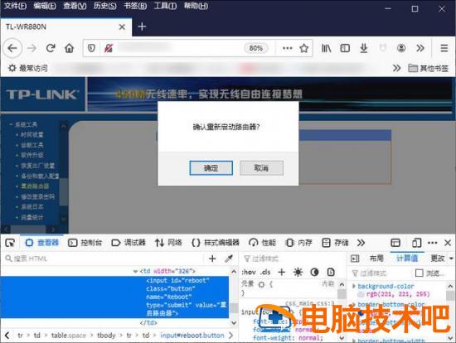Switch to the 存储 storage tab
Screen dimensions: 456x343
pos(335,243)
